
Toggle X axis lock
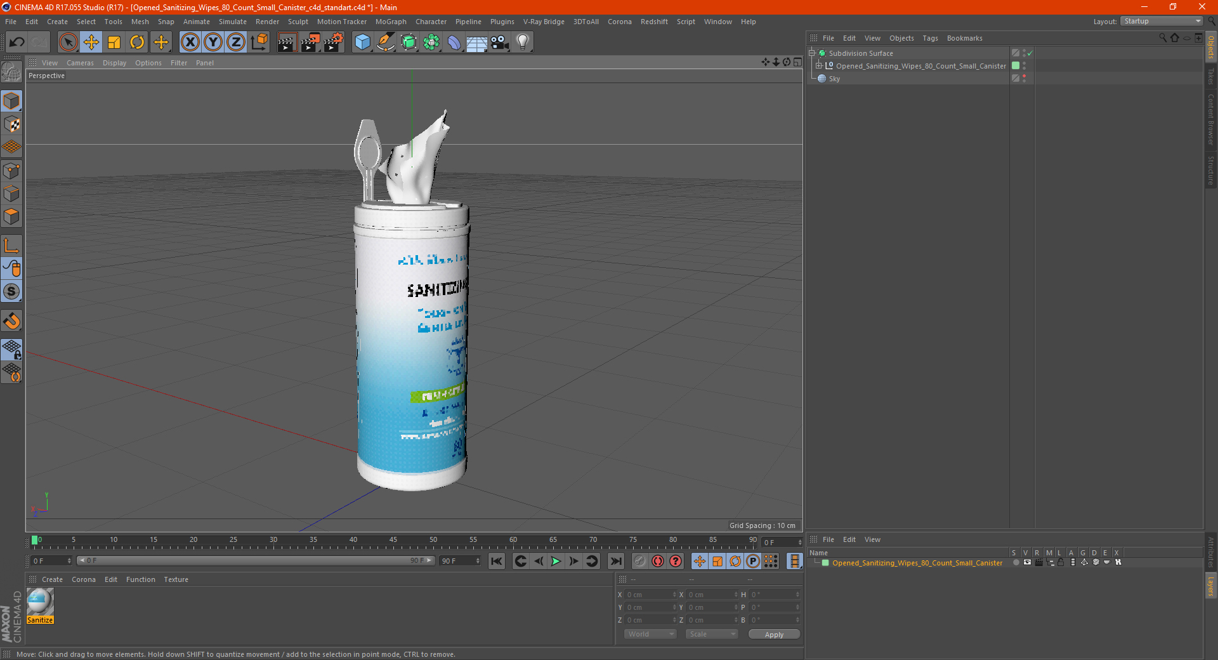point(190,43)
